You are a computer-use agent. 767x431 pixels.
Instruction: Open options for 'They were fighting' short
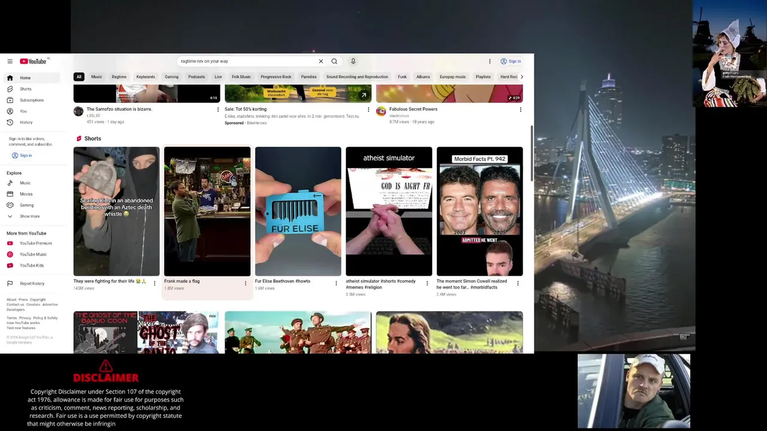(x=155, y=283)
